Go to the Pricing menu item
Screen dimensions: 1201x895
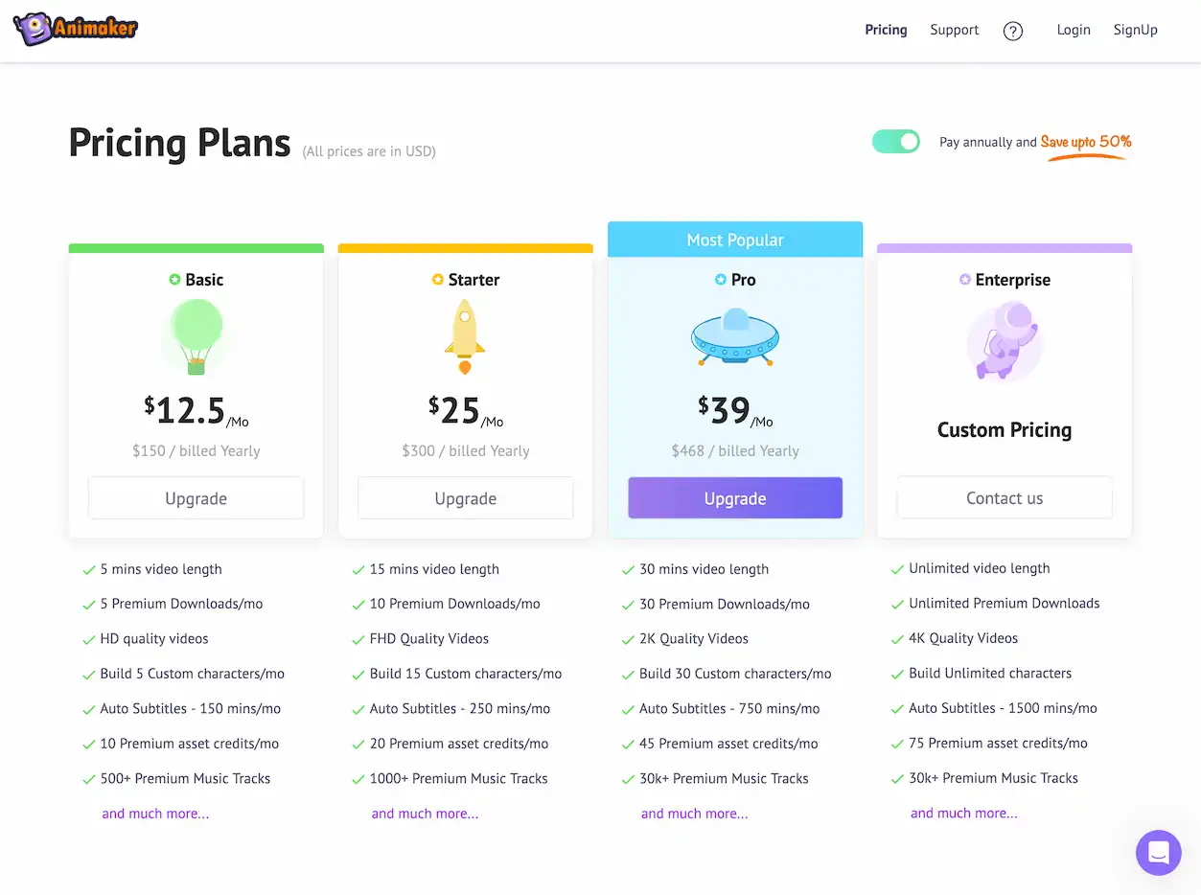point(886,30)
